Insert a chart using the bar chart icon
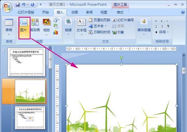The width and height of the screenshot is (187, 132). [56, 32]
